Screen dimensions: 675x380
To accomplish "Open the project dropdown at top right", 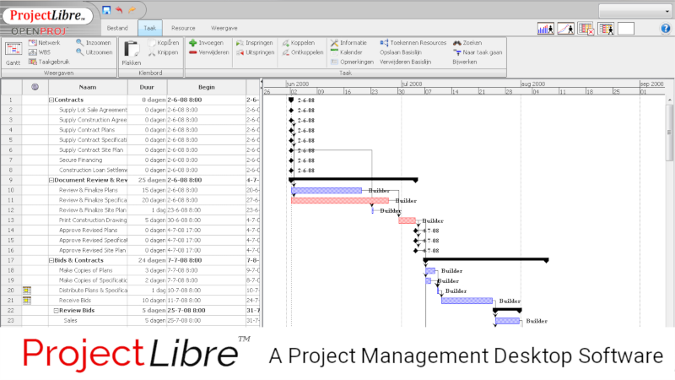I will 634,11.
